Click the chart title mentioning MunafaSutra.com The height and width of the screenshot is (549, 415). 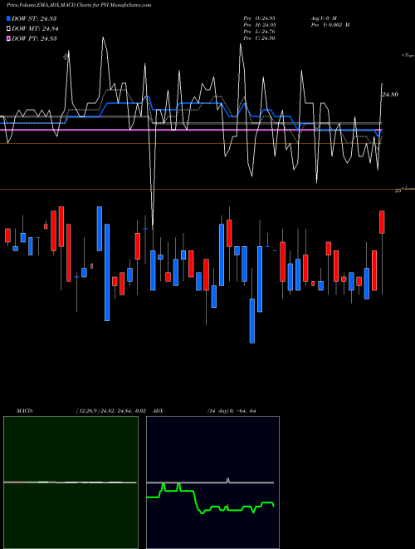tap(79, 5)
